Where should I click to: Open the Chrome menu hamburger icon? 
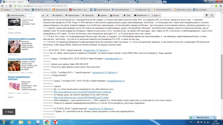coord(221,6)
